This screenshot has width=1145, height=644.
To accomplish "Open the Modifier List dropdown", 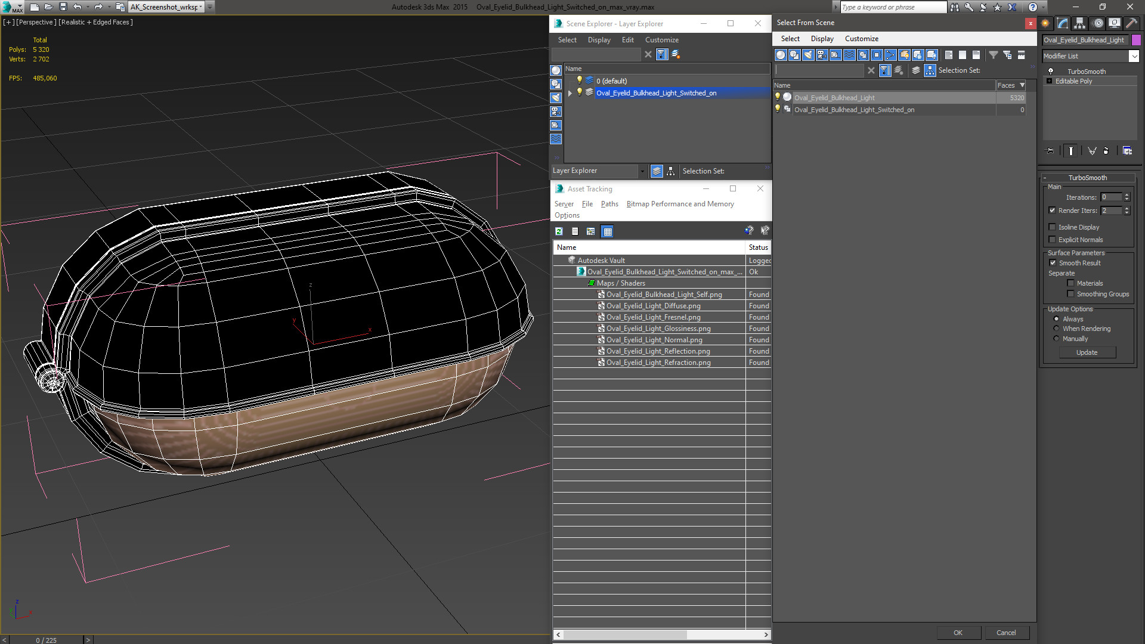I will point(1134,56).
